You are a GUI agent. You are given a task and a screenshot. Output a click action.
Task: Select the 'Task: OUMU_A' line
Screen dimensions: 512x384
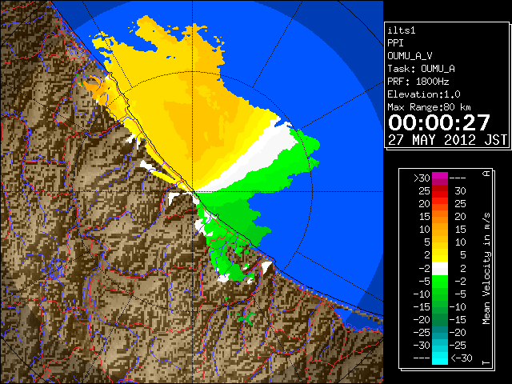click(422, 69)
